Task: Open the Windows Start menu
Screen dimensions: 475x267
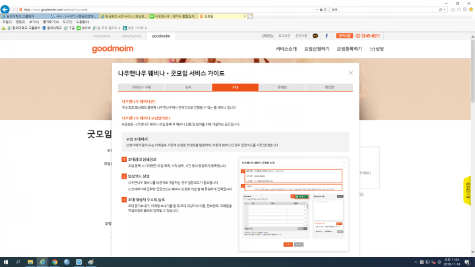Action: pyautogui.click(x=6, y=262)
